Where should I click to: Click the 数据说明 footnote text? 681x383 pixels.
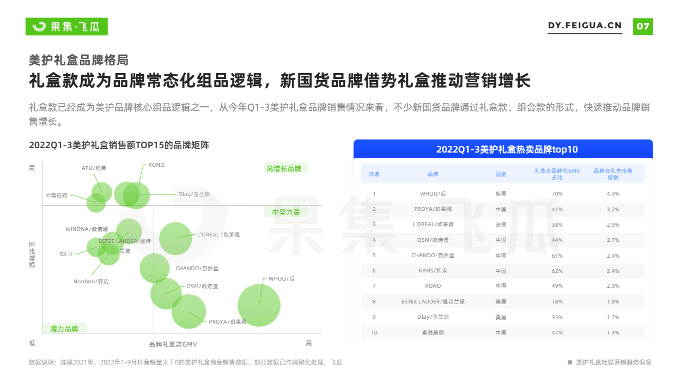(x=185, y=362)
